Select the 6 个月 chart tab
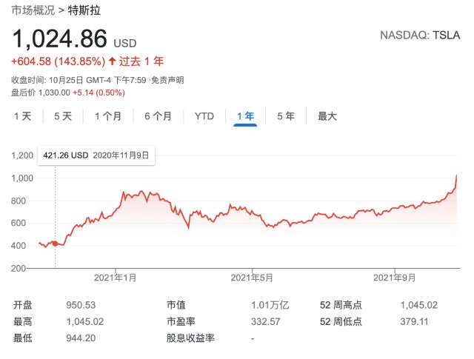This screenshot has width=474, height=359. [158, 116]
